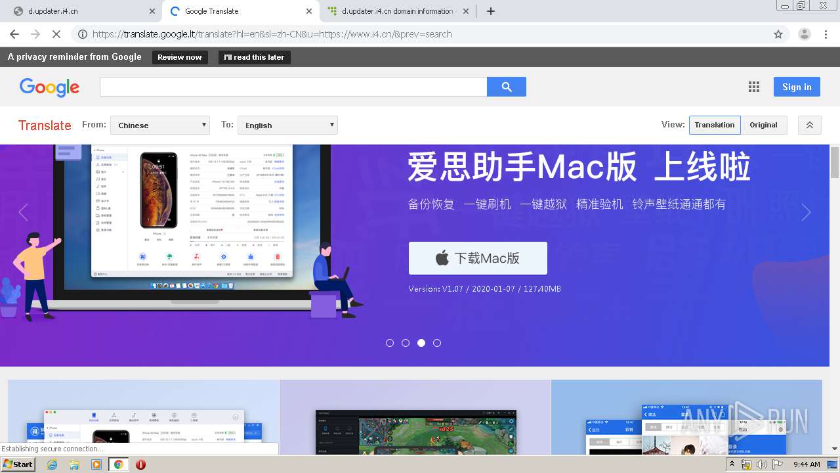This screenshot has width=840, height=473.
Task: Open the Windows Start menu
Action: pos(18,464)
